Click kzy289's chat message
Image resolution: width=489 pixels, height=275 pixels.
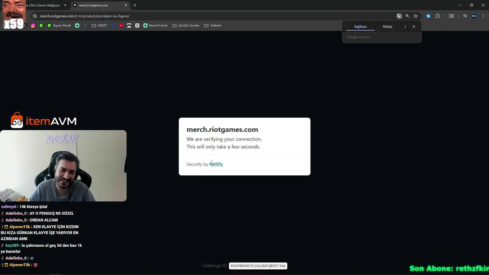pyautogui.click(x=41, y=248)
